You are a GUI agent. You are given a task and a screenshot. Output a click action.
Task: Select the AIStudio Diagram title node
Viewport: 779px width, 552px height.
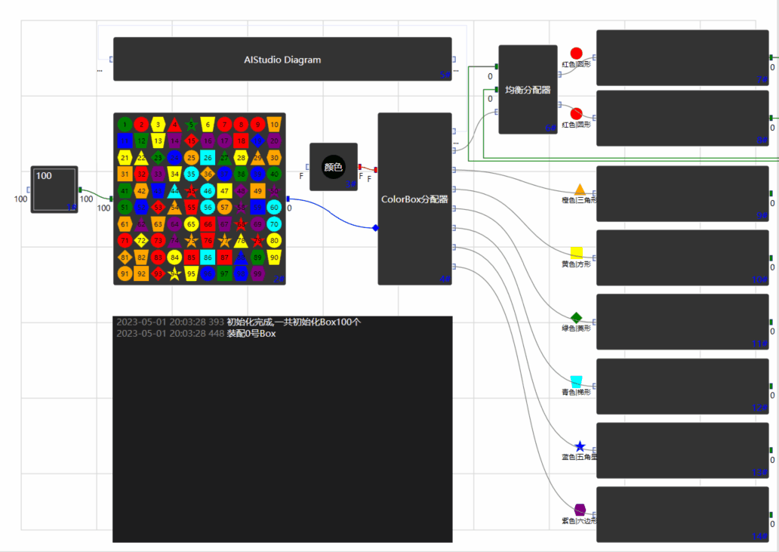pos(282,59)
